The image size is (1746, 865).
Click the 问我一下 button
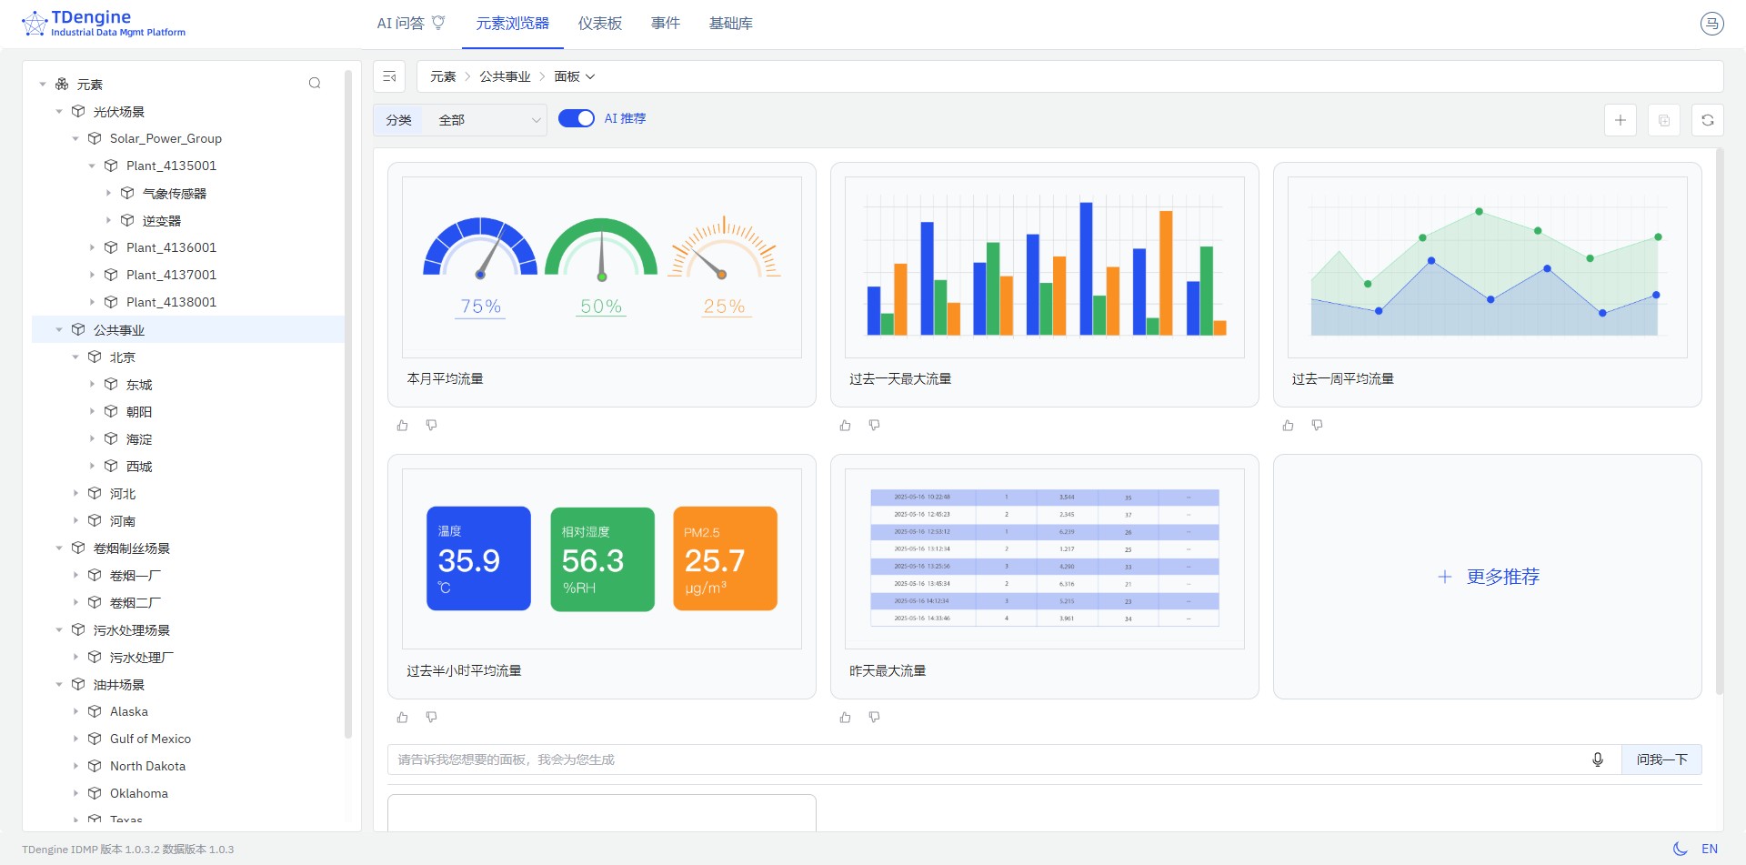pos(1661,759)
